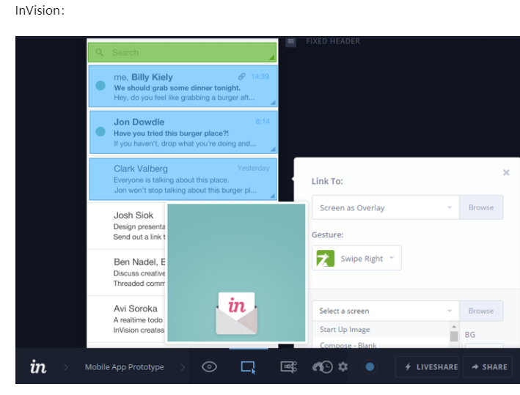Click the blue circle color indicator
Screen dimensions: 520x395
(370, 367)
